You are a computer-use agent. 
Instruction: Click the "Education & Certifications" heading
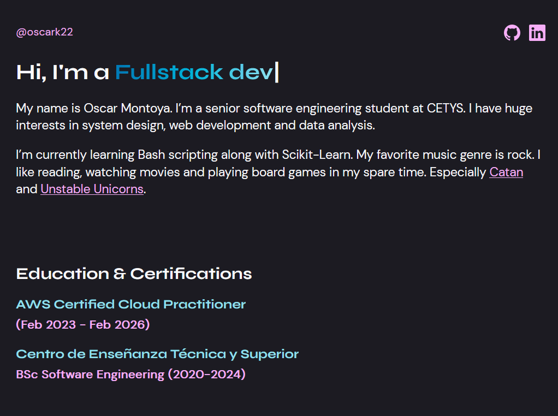[134, 274]
